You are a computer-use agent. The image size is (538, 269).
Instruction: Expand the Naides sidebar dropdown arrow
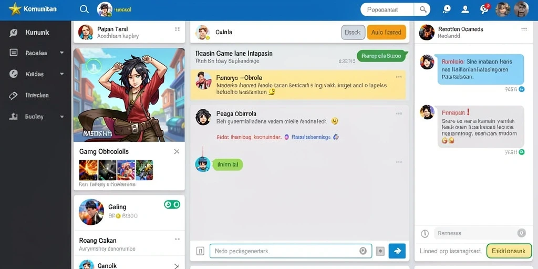[62, 74]
